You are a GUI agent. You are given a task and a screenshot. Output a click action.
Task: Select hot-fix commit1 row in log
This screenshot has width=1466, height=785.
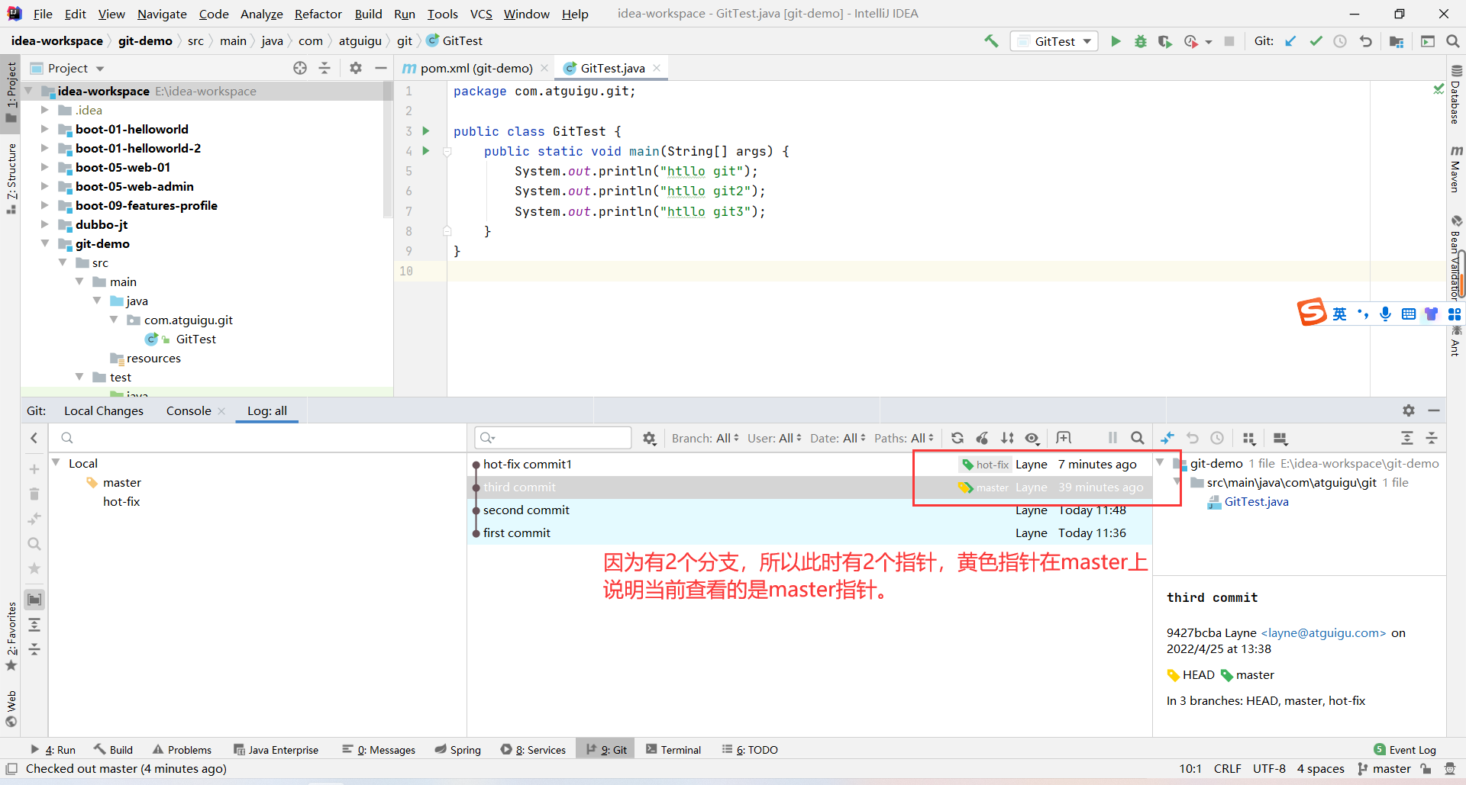point(809,464)
